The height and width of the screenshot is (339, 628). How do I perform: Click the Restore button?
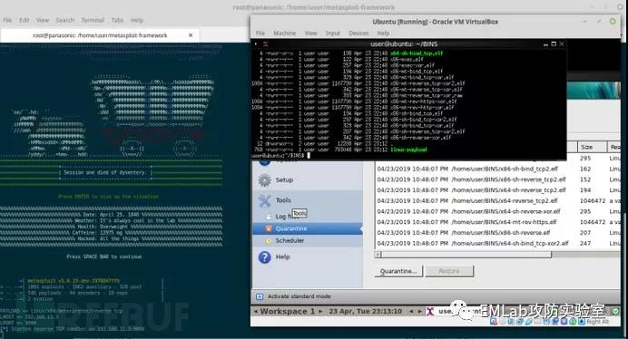pyautogui.click(x=449, y=271)
